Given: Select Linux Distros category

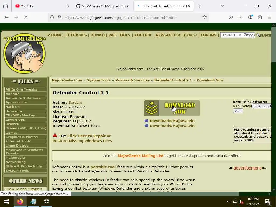Looking at the screenshot, I should (x=17, y=146).
